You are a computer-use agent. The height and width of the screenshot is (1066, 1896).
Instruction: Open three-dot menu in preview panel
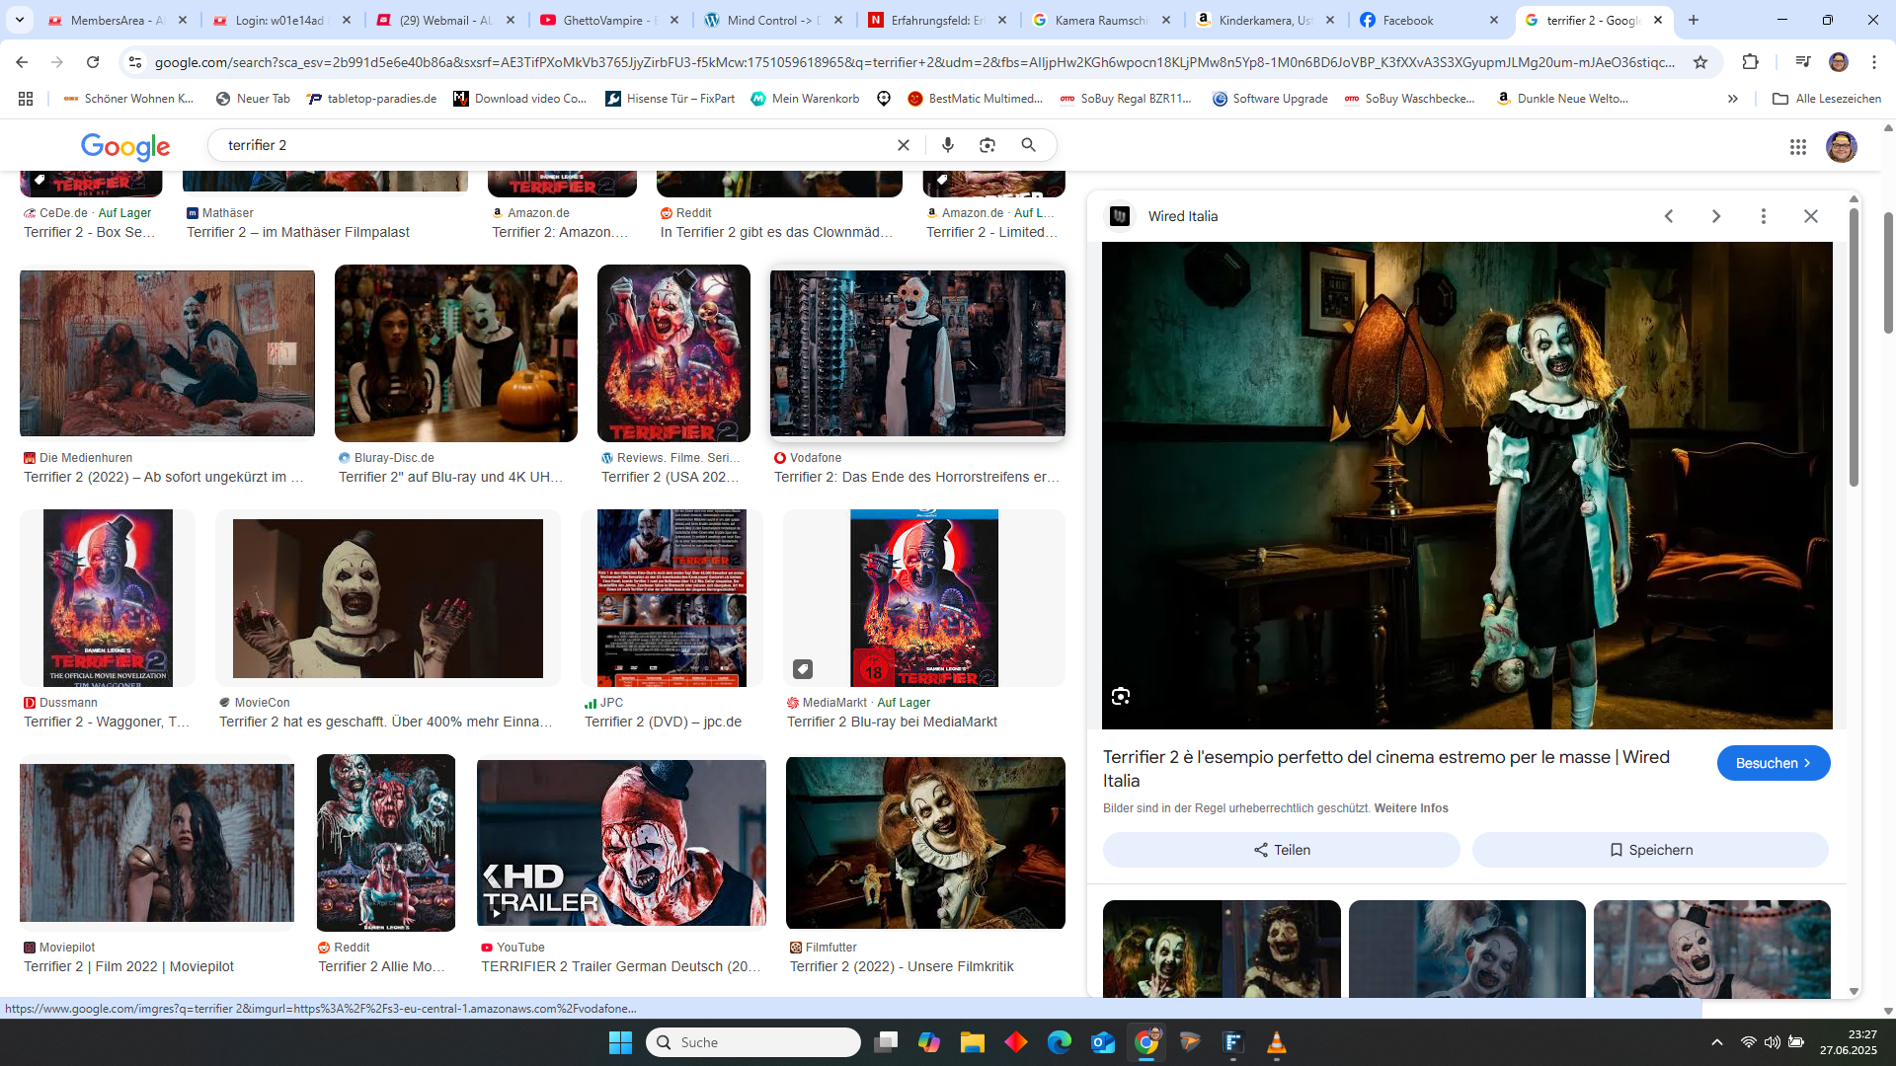(x=1764, y=216)
